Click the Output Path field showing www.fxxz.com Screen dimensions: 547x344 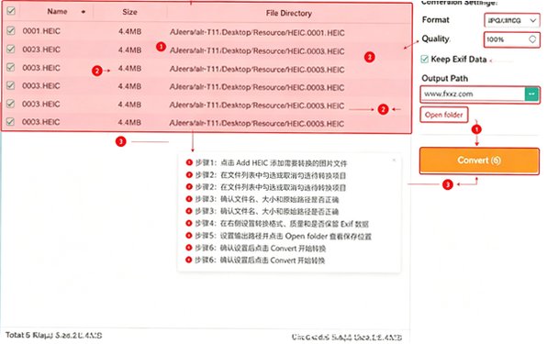(473, 94)
